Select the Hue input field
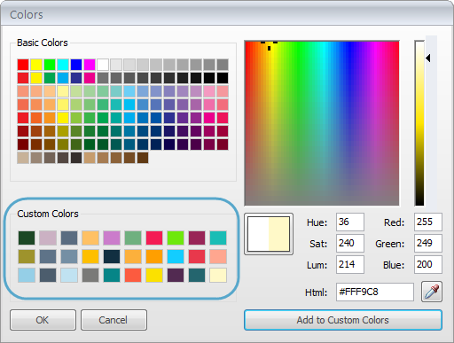Screen dimensions: 454x343 click(350, 222)
